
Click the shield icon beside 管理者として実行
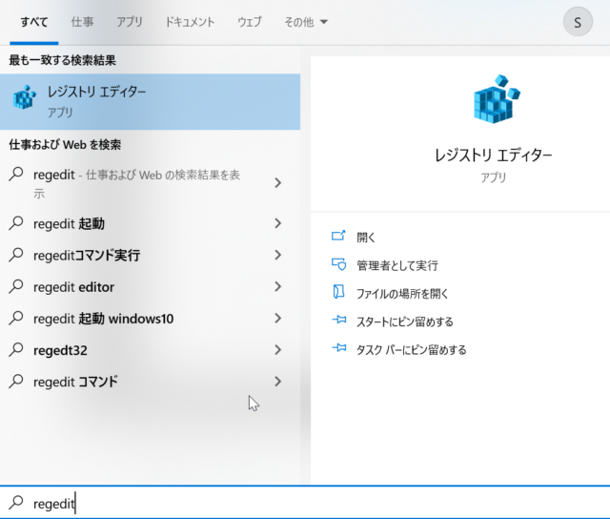tap(339, 264)
